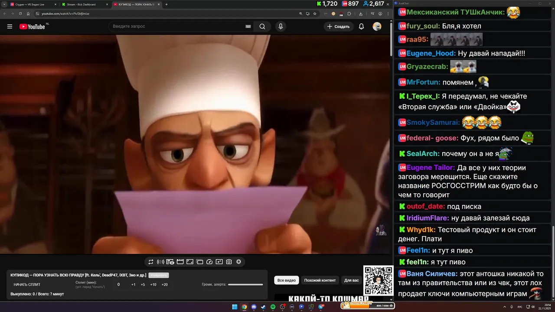Screen dimensions: 555x312
Task: Click username MrFortun in chat
Action: tap(424, 82)
